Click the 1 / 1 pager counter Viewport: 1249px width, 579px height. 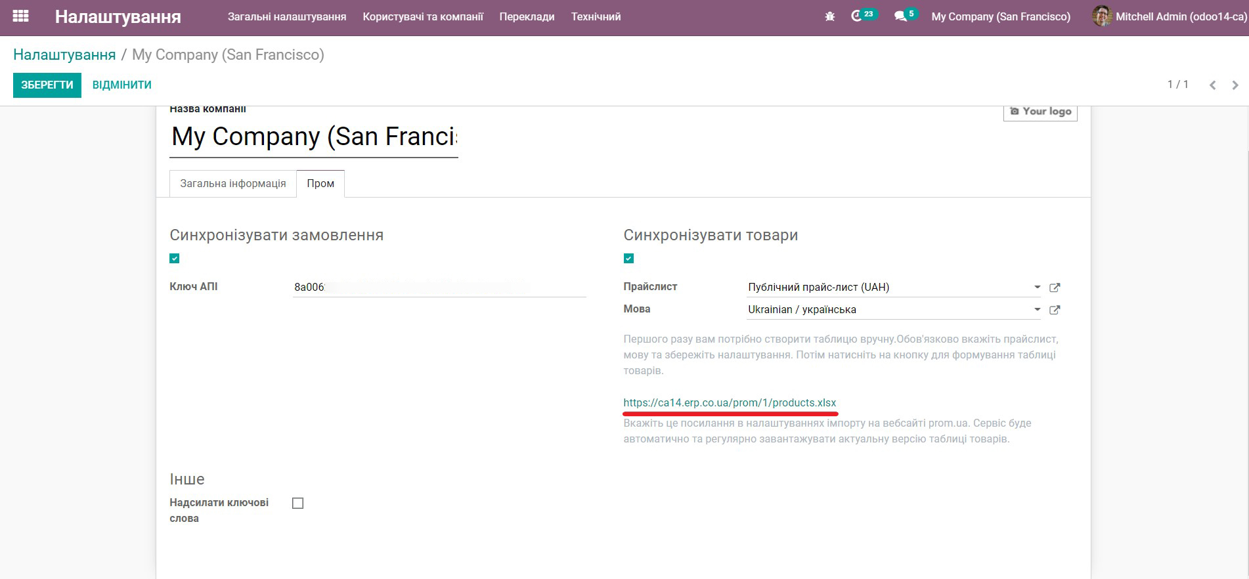pyautogui.click(x=1177, y=85)
